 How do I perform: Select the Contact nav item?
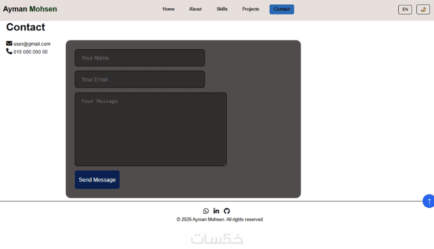click(282, 9)
